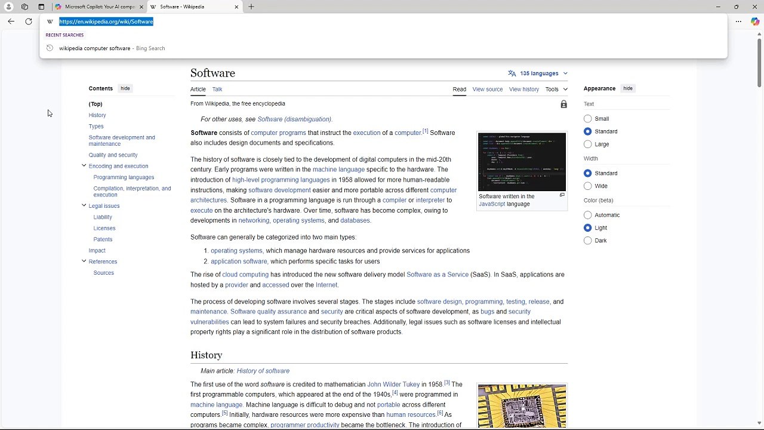The height and width of the screenshot is (430, 764).
Task: Open the tab actions menu icon
Action: pos(41,7)
